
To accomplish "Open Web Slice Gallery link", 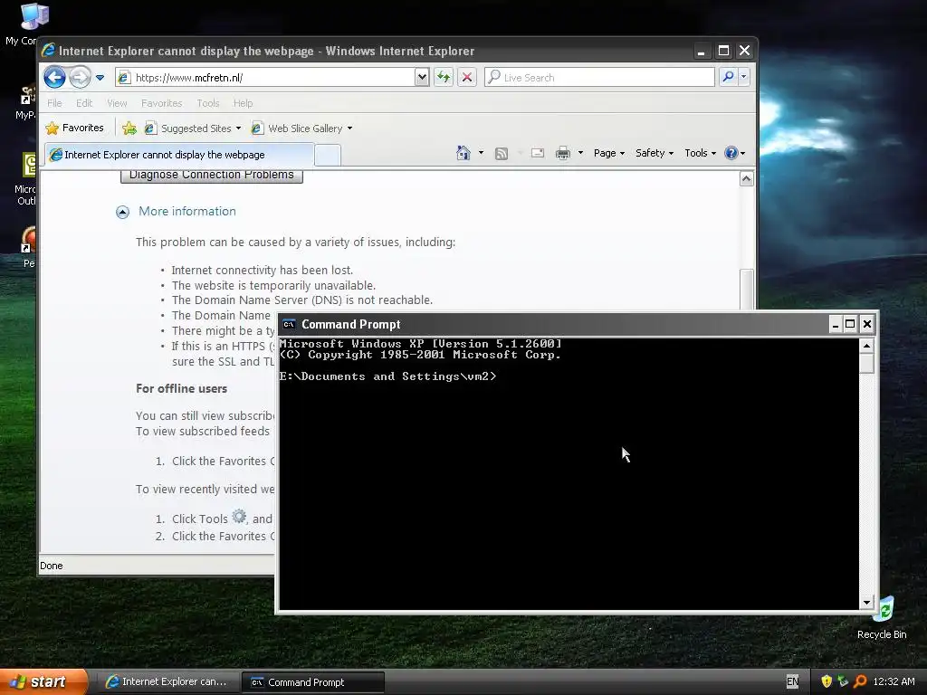I will point(297,129).
